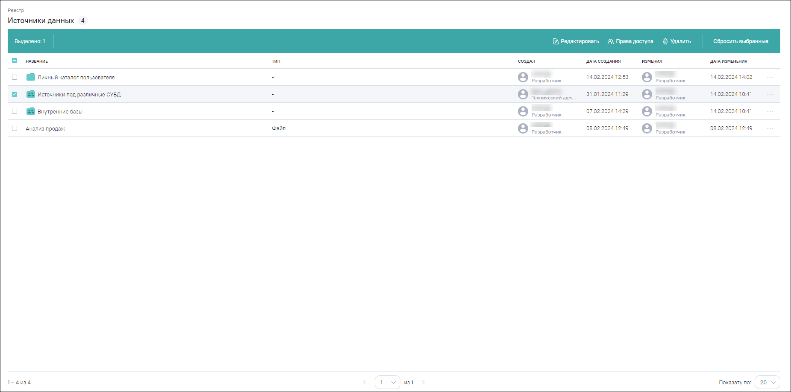This screenshot has width=791, height=392.
Task: Open the three-dot menu for Личный каталог пользователя
Action: click(770, 77)
